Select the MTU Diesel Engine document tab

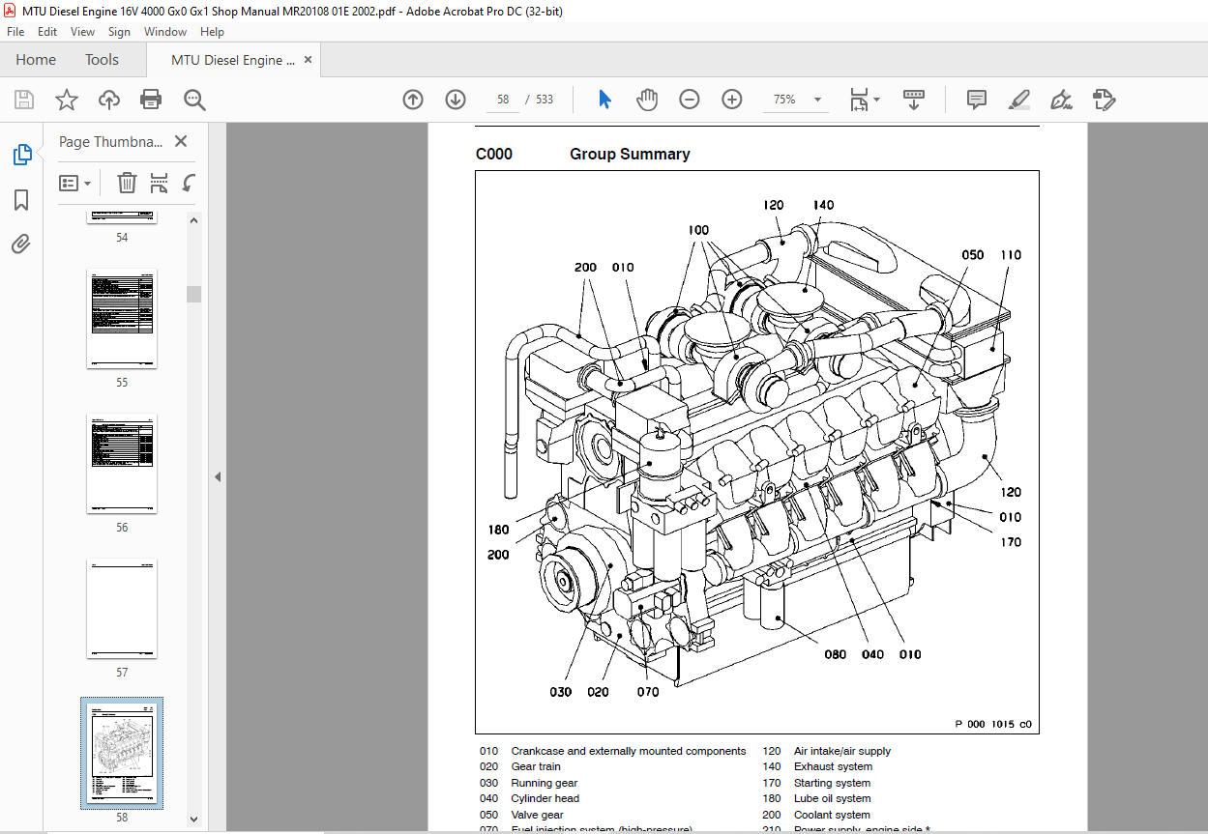point(233,60)
